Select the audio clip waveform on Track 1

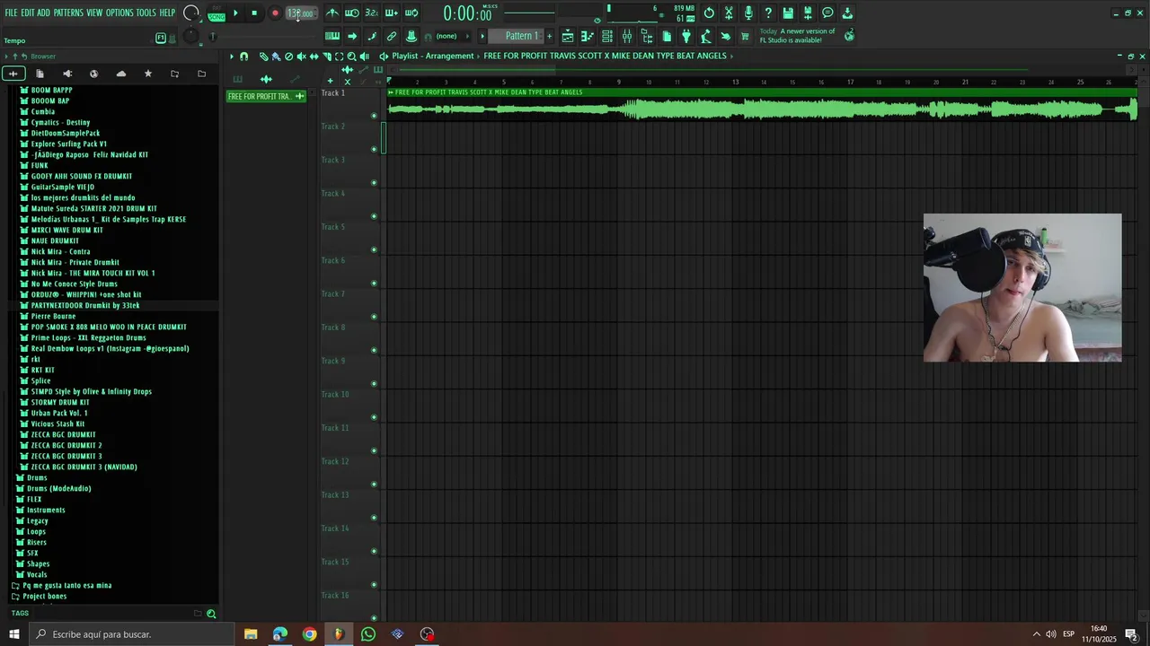[762, 109]
